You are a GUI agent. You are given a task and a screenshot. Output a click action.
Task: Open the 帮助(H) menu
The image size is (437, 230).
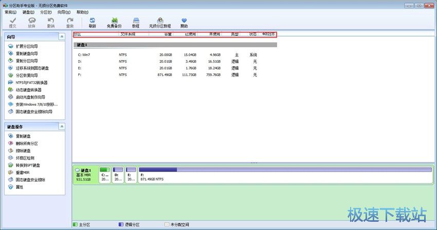coord(82,12)
